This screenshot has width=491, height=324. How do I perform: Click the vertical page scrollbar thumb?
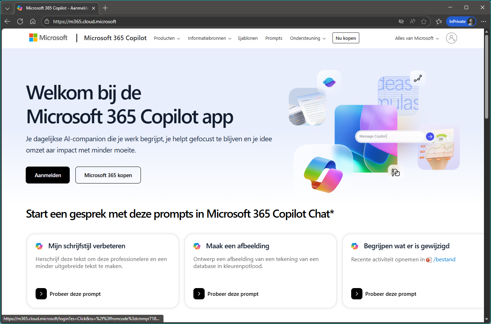click(x=486, y=77)
